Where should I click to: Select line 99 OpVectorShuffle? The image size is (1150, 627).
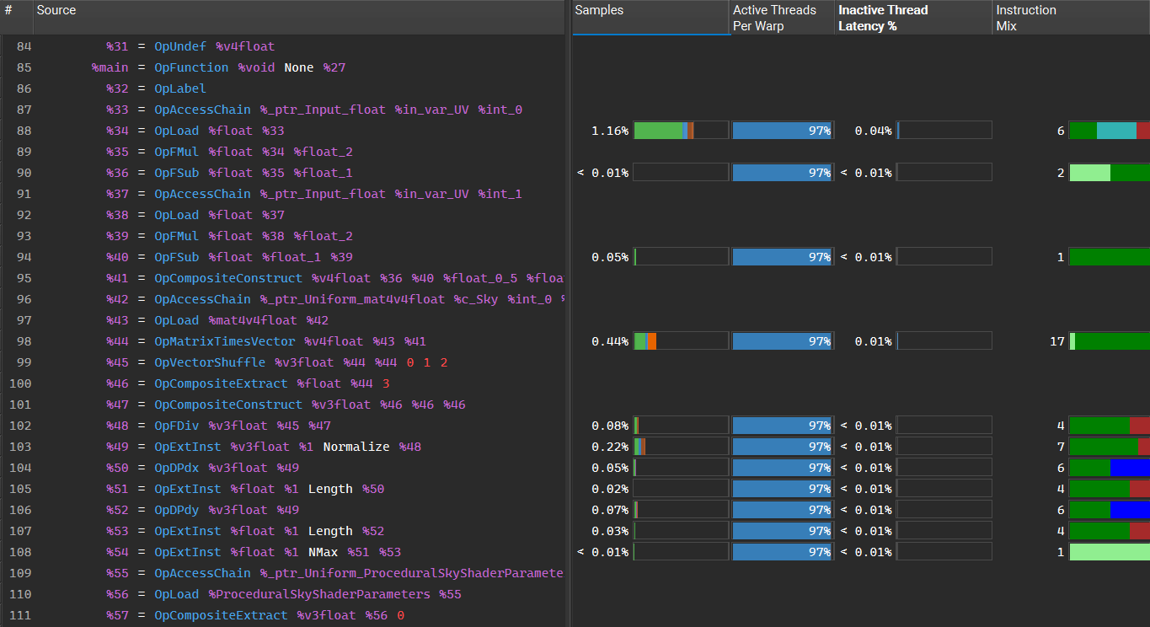coord(282,362)
